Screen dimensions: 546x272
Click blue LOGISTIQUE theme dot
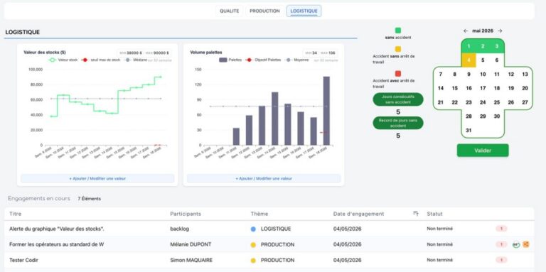253,229
